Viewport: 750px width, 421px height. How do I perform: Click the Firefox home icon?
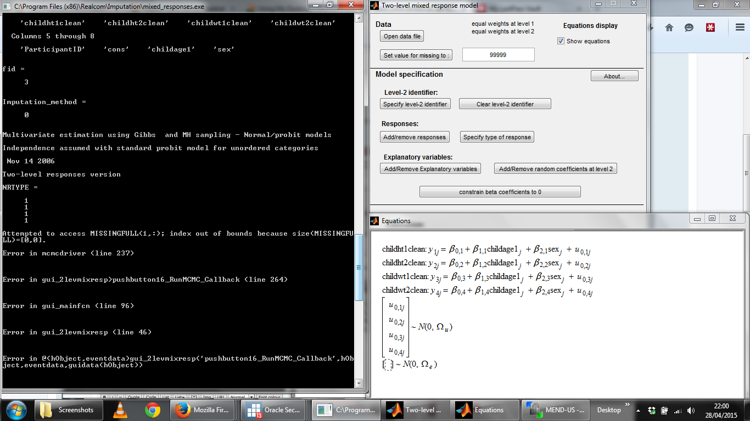click(669, 27)
